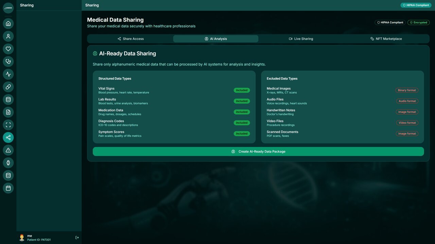Click the 'Medical Data Sharing' page title
The image size is (435, 244).
[x=115, y=20]
